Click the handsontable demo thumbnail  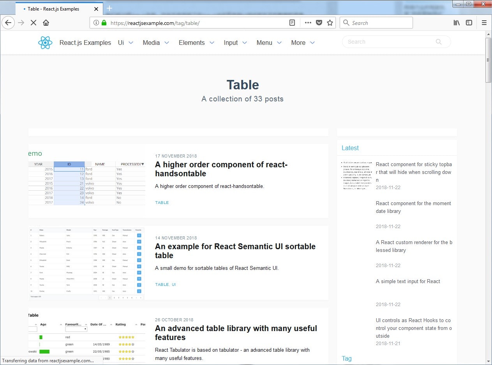86,181
